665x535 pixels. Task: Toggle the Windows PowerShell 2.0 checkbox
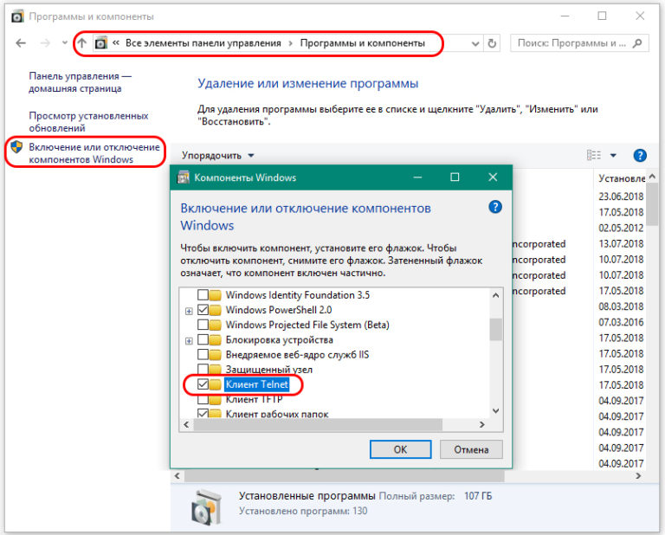click(x=203, y=310)
